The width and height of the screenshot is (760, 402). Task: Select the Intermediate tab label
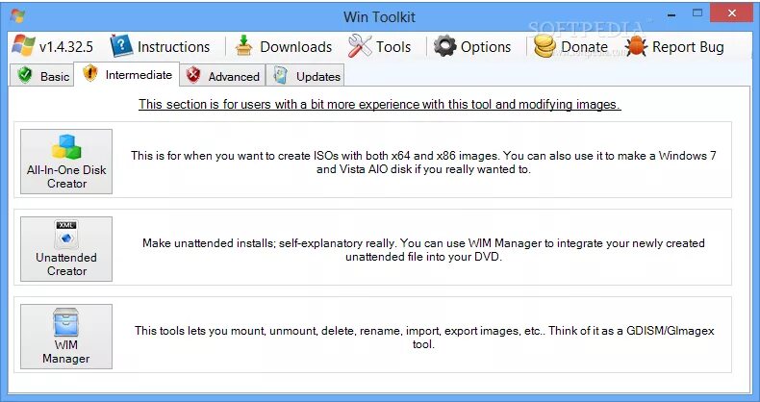click(x=139, y=75)
